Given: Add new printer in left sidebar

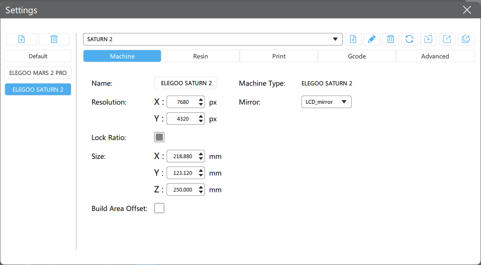Looking at the screenshot, I should 21,39.
